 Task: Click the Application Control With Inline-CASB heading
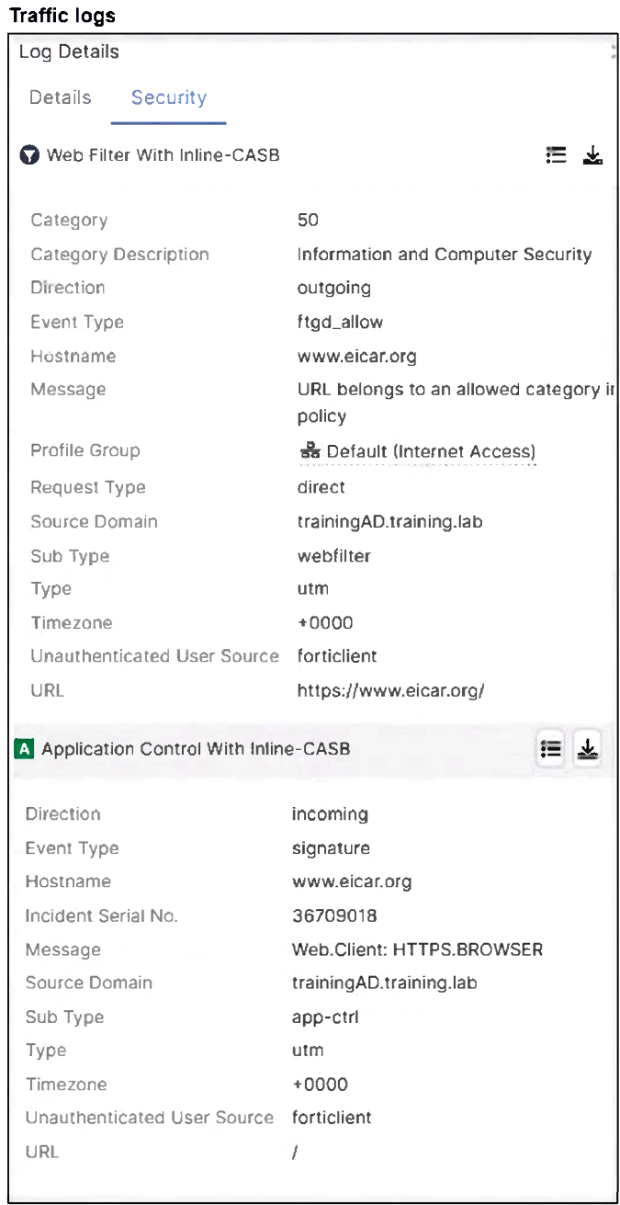(x=195, y=749)
